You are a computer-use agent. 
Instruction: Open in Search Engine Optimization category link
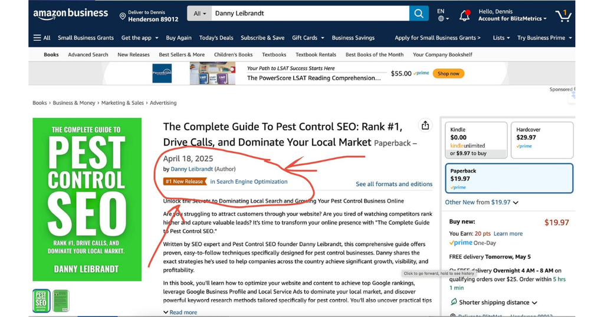(x=249, y=181)
